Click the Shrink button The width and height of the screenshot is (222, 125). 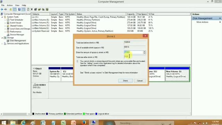point(126,81)
